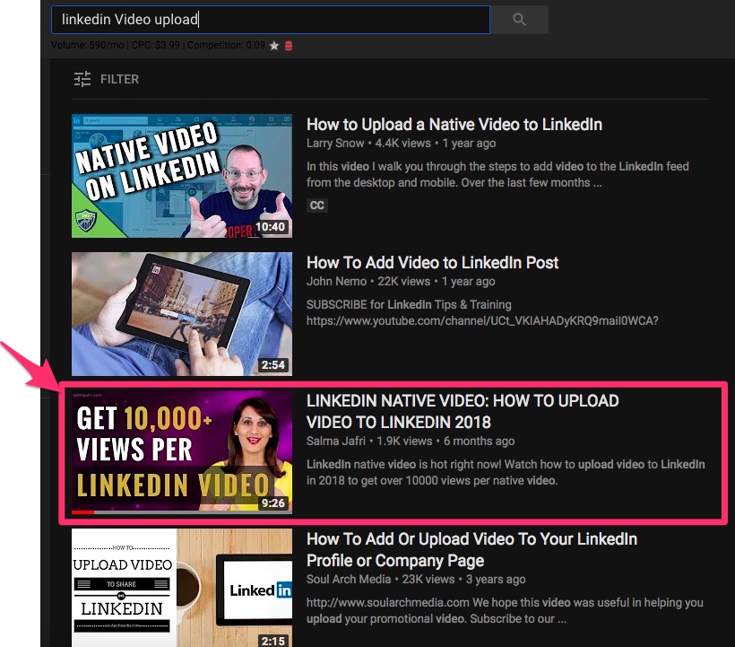This screenshot has height=647, width=735.
Task: Open 'LINKEDIN NATIVE VIDEO: HOW TO UPLOAD' title
Action: (x=463, y=412)
